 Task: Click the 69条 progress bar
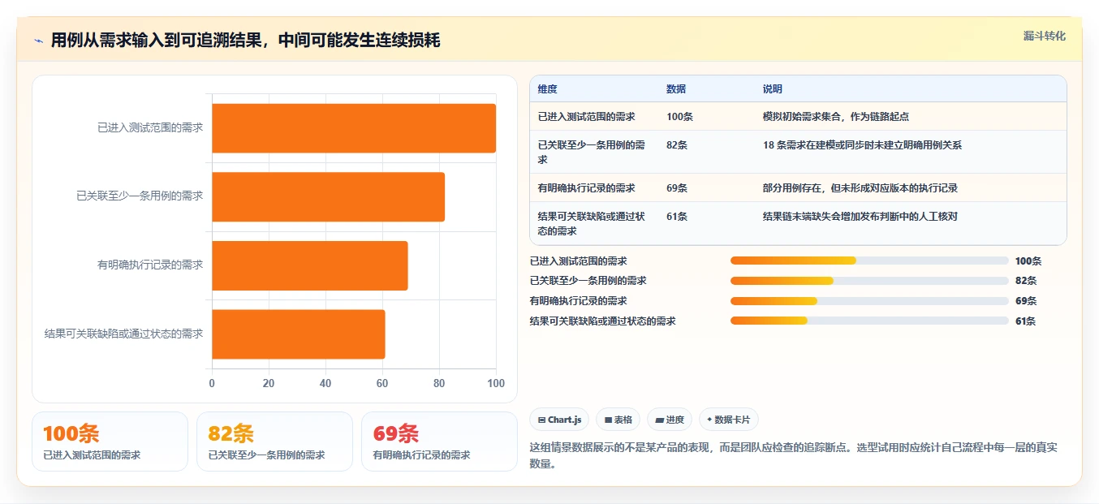pyautogui.click(x=869, y=300)
